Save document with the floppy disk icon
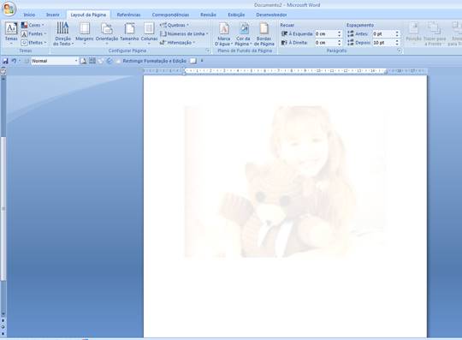462x340 pixels. tap(5, 61)
